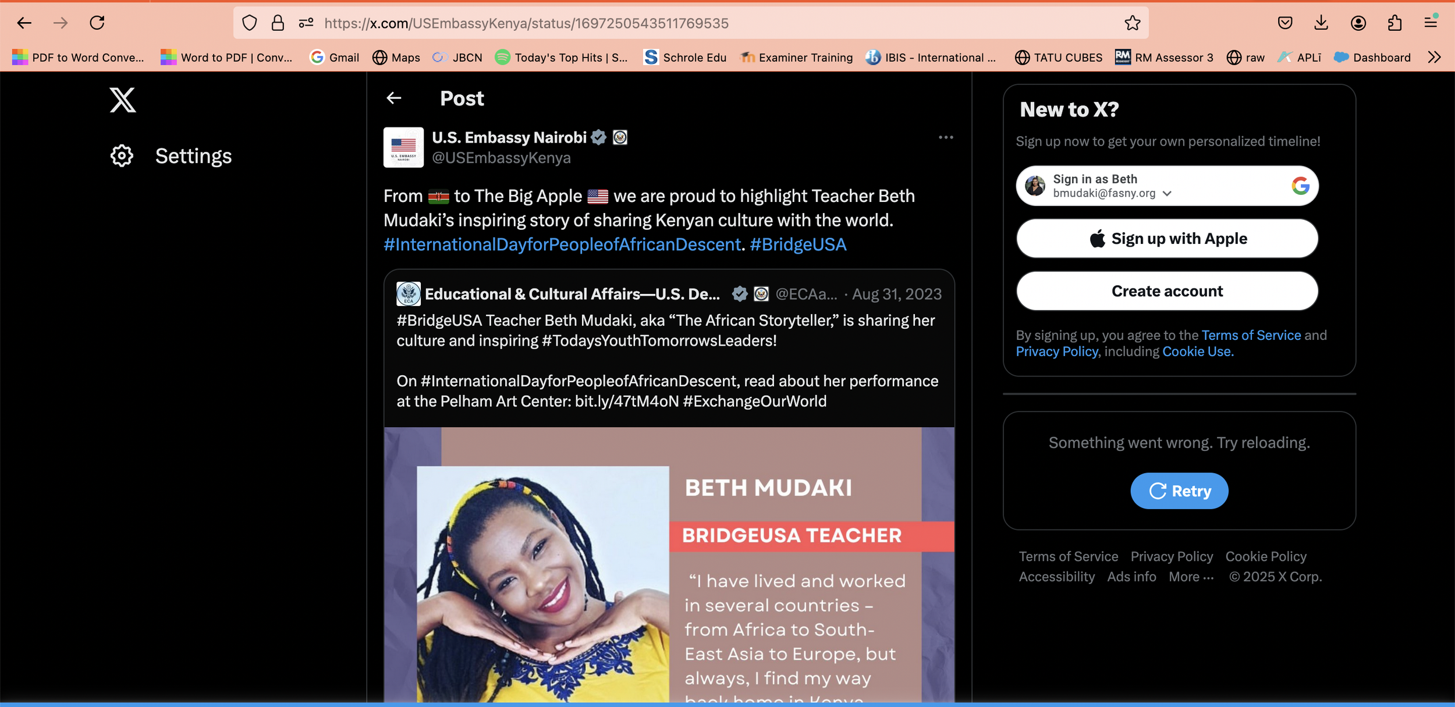Click the address bar URL field
The width and height of the screenshot is (1455, 707).
[690, 23]
